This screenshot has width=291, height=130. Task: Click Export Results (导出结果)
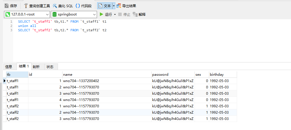(x=126, y=6)
